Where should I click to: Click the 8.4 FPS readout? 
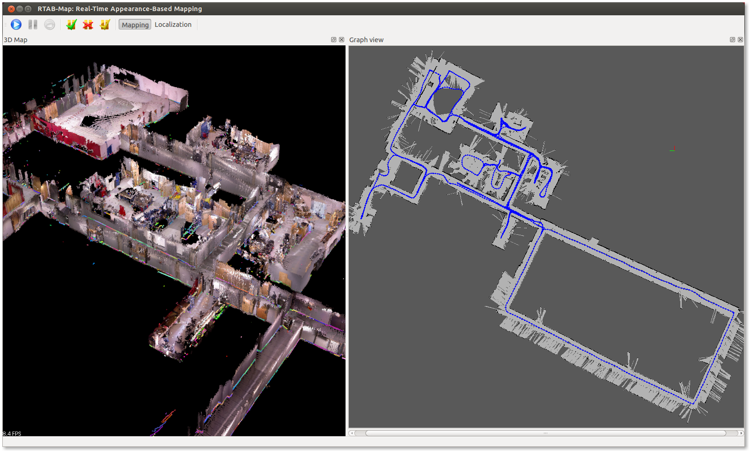(12, 434)
